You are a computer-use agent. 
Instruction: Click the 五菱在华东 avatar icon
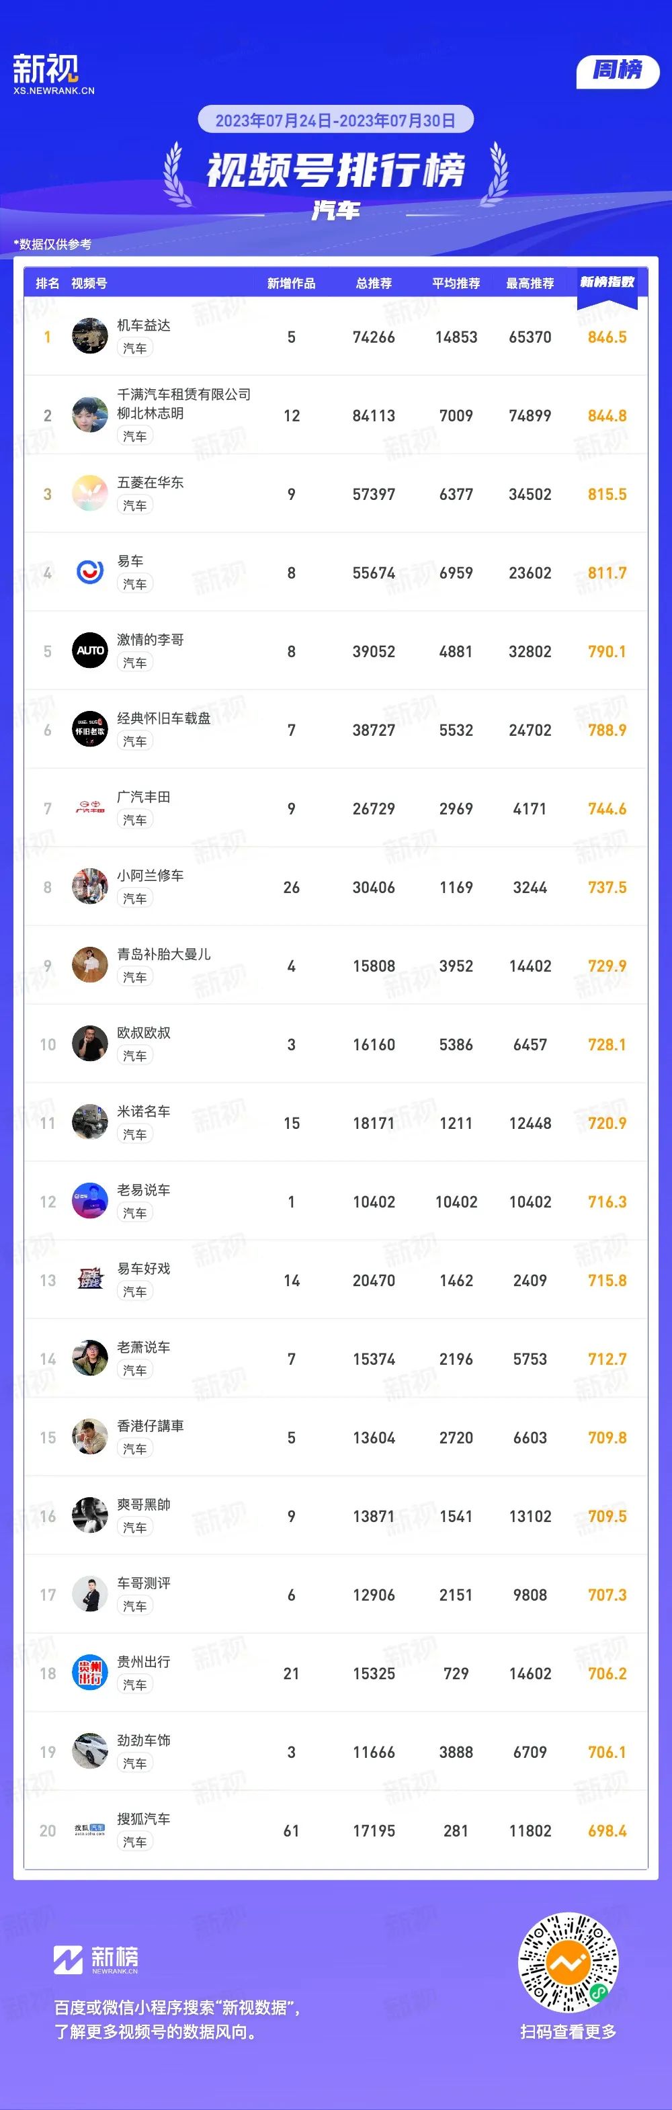(x=90, y=493)
